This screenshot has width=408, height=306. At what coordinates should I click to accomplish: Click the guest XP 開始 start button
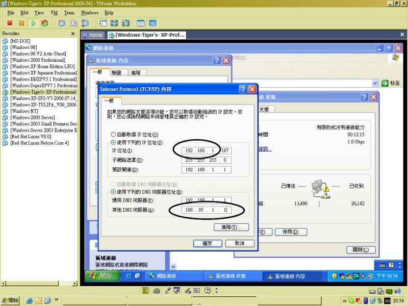[x=103, y=276]
